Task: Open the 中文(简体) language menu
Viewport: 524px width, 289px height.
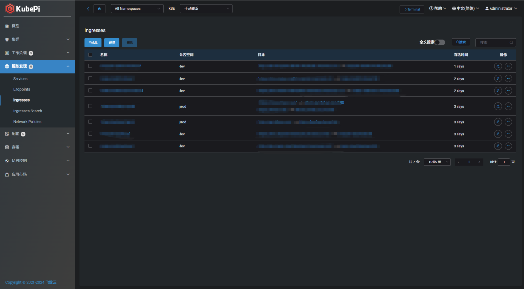Action: (465, 8)
